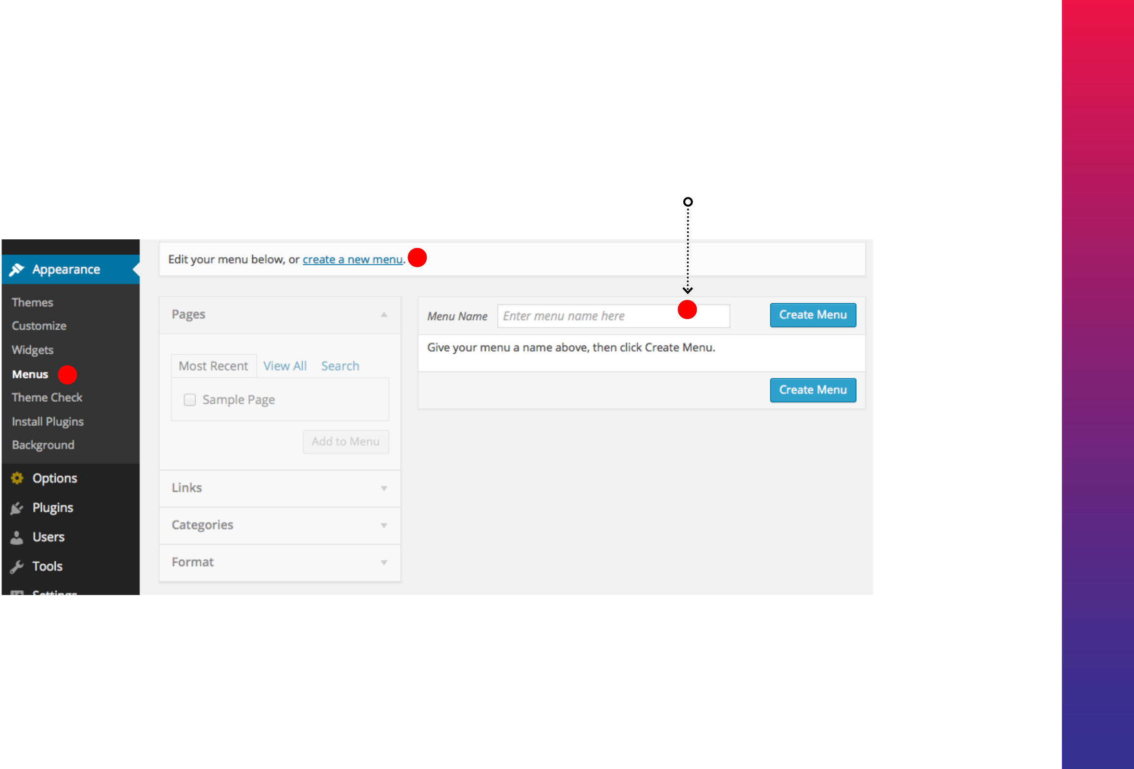Expand the Links section
The image size is (1134, 769).
pyautogui.click(x=384, y=488)
